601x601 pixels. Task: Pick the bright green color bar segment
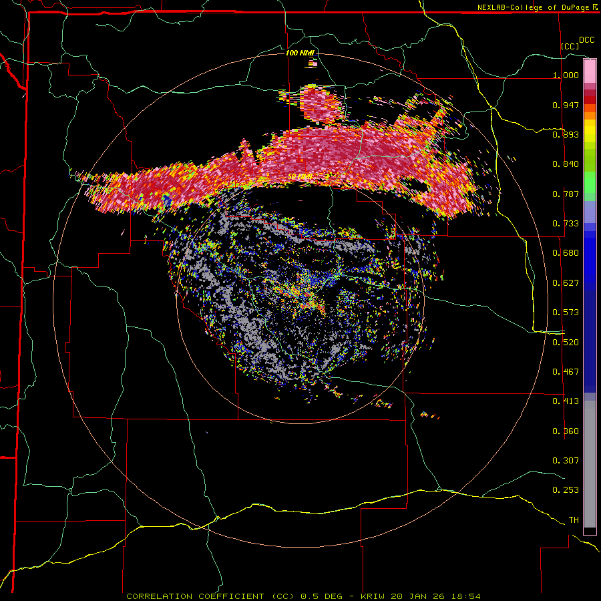pyautogui.click(x=590, y=182)
